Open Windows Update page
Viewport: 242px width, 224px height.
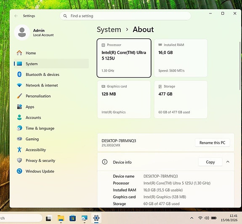click(51, 171)
